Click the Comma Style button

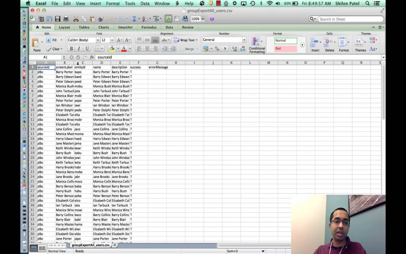(x=225, y=48)
